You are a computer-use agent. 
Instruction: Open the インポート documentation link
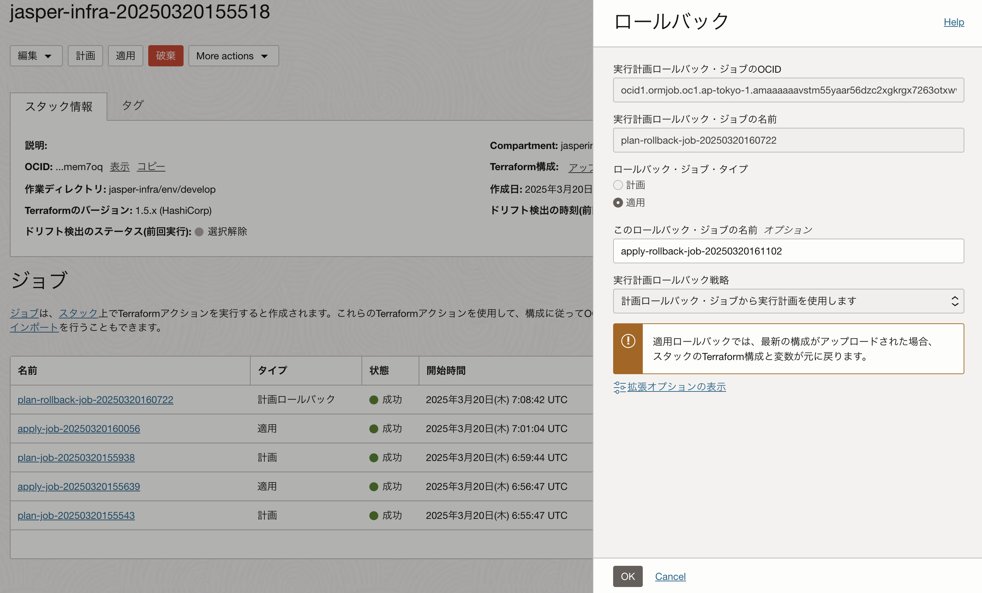click(34, 328)
